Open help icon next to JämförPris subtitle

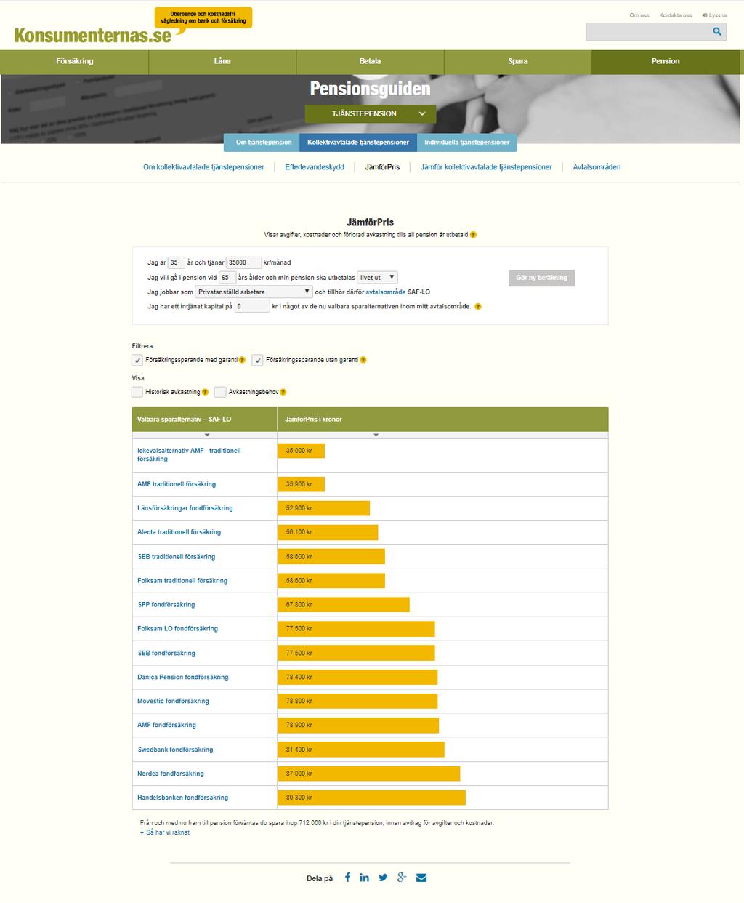(473, 235)
